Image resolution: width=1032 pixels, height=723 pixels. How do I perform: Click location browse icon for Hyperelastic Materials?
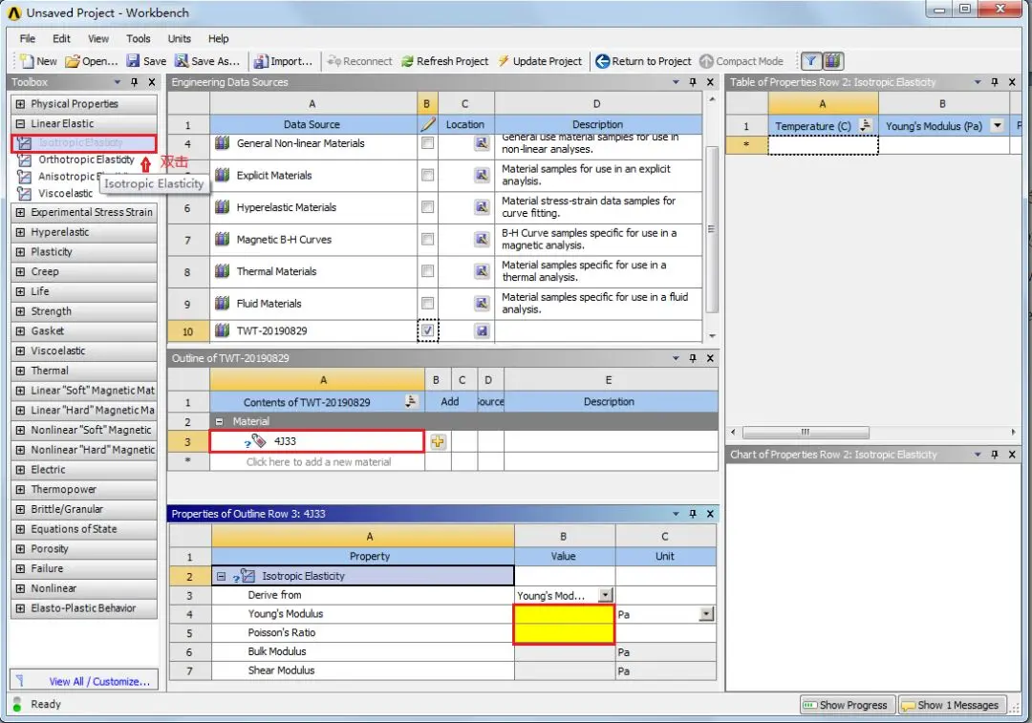point(482,207)
